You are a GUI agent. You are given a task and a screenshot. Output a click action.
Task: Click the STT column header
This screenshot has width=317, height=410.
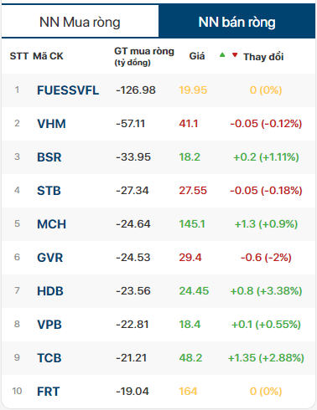pos(19,56)
